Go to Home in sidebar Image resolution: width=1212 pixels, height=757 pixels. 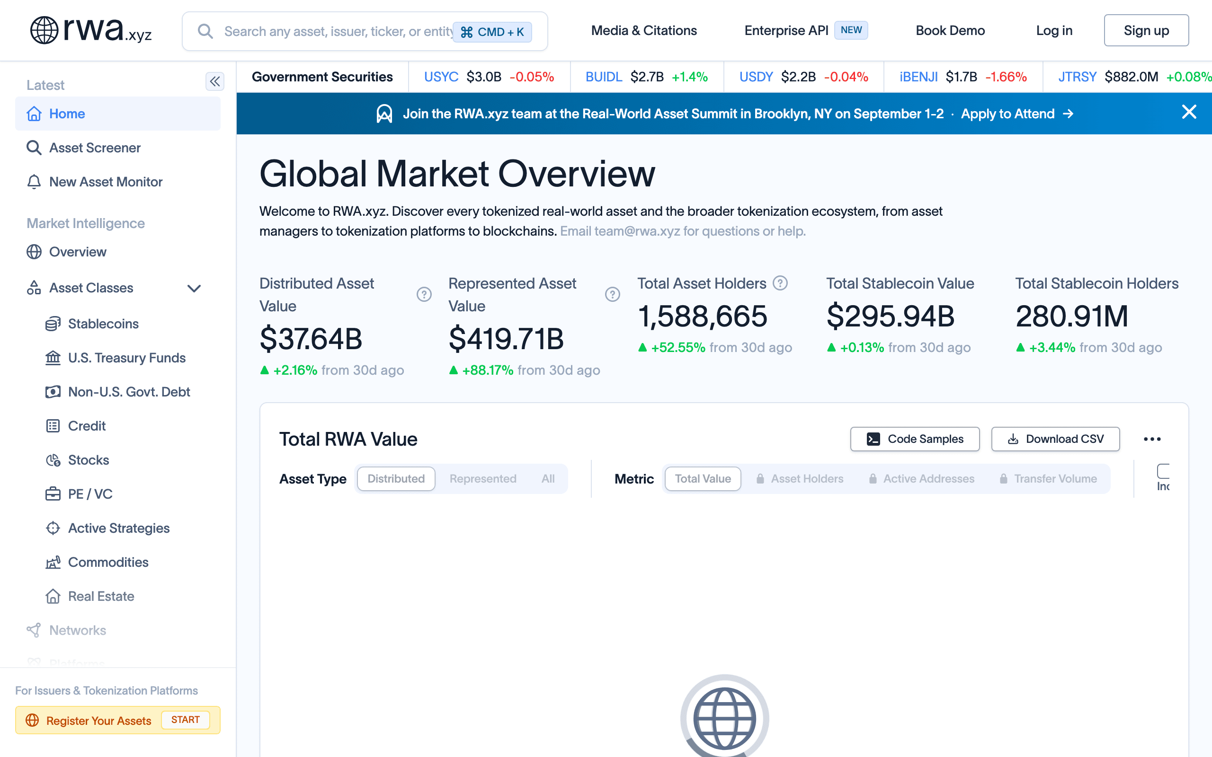pos(118,114)
